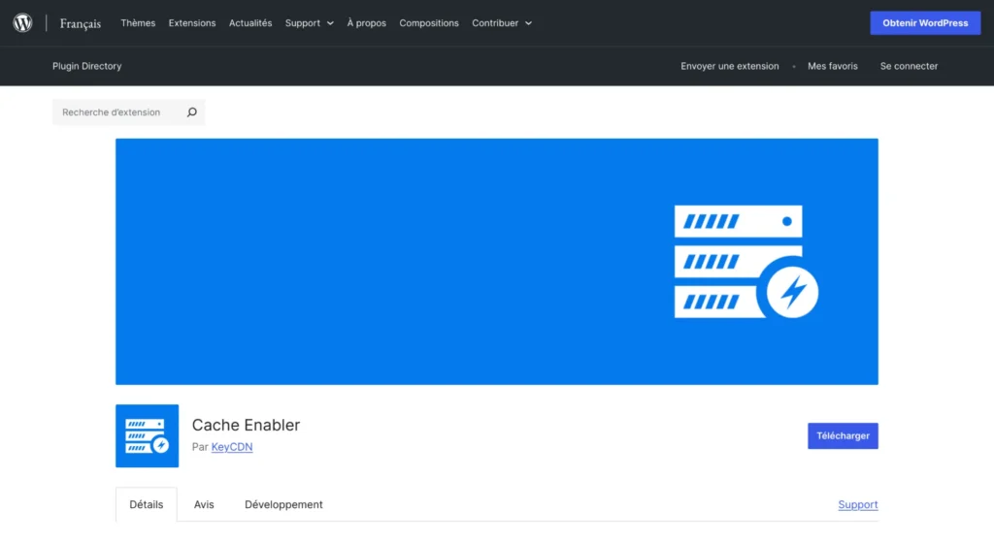Open the Extensions menu item
This screenshot has height=543, width=994.
192,22
